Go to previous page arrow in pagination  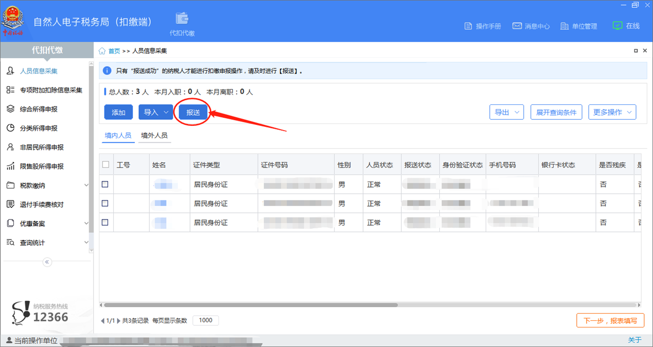coord(102,321)
